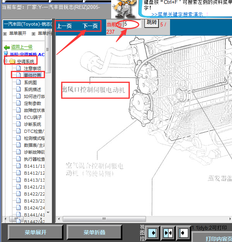The image size is (232, 242).
Task: Open the 如何进行故 entry
Action: [34, 96]
